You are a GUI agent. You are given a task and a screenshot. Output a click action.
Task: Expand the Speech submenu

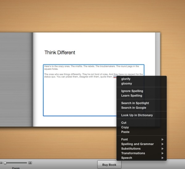[142, 158]
